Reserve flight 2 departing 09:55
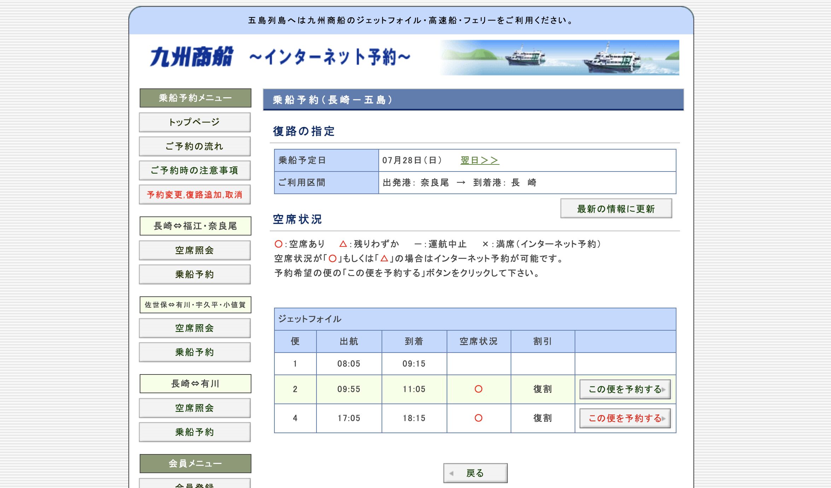This screenshot has width=831, height=488. [625, 389]
